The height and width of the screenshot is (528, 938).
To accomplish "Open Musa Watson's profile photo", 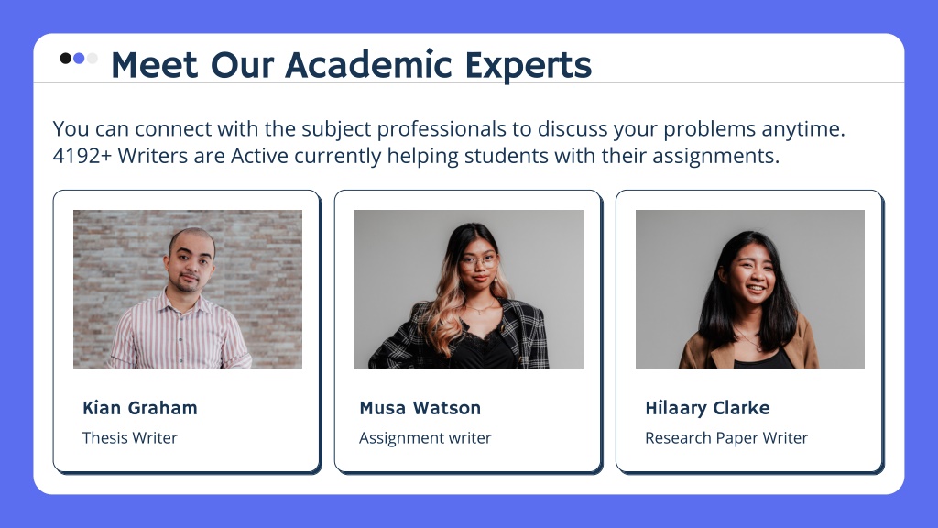I will click(469, 289).
